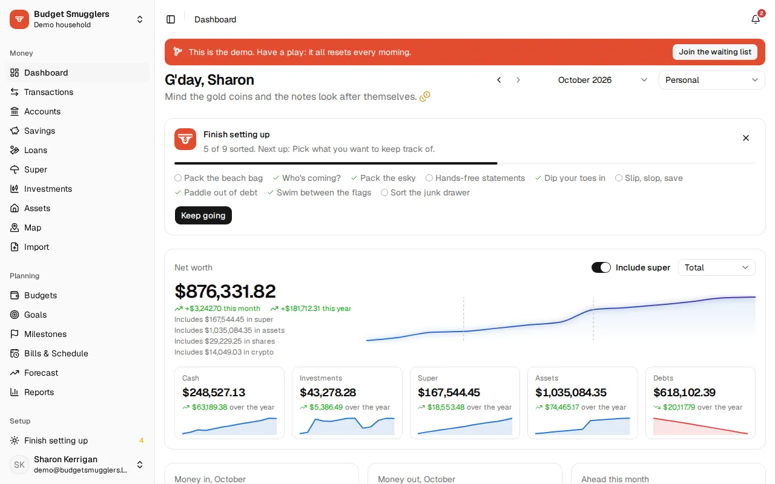
Task: Click the Import file icon
Action: [x=15, y=247]
